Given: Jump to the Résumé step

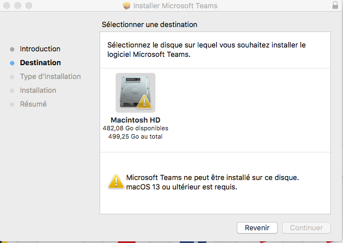Looking at the screenshot, I should 33,104.
